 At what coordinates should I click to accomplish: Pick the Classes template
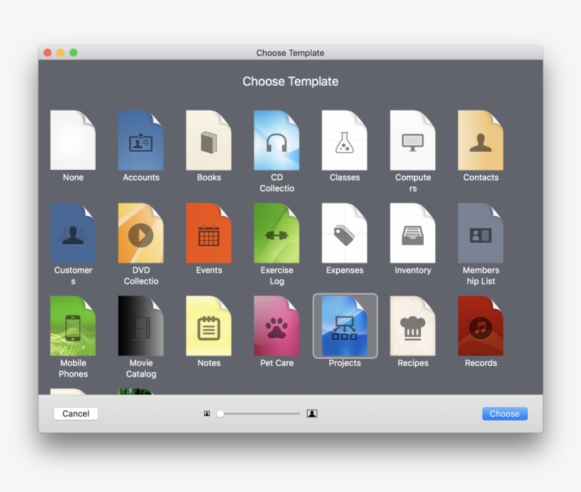(344, 139)
